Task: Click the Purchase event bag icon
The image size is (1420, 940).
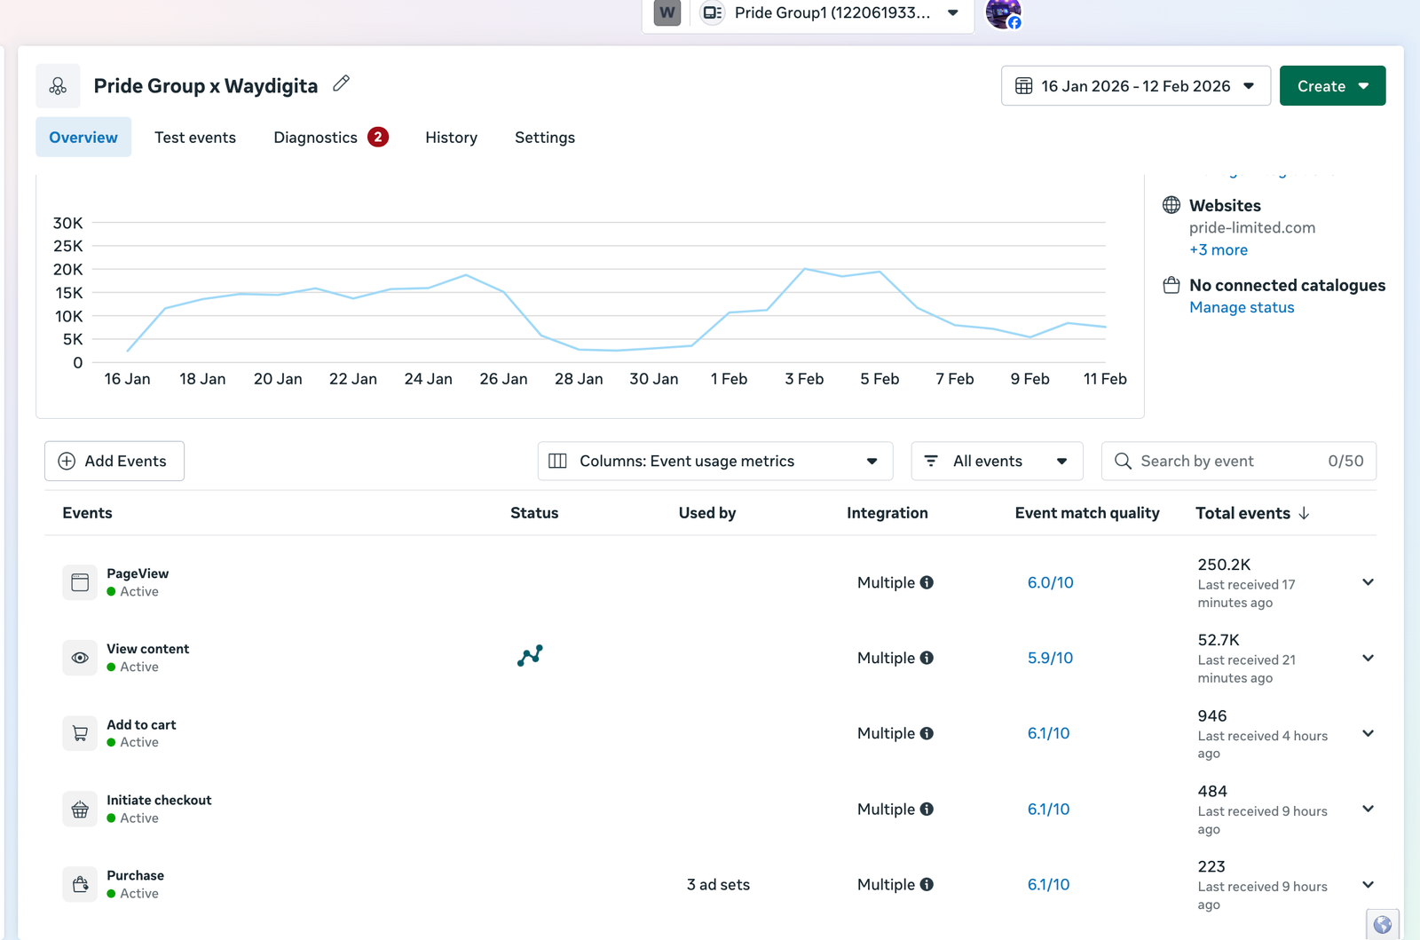Action: 80,884
